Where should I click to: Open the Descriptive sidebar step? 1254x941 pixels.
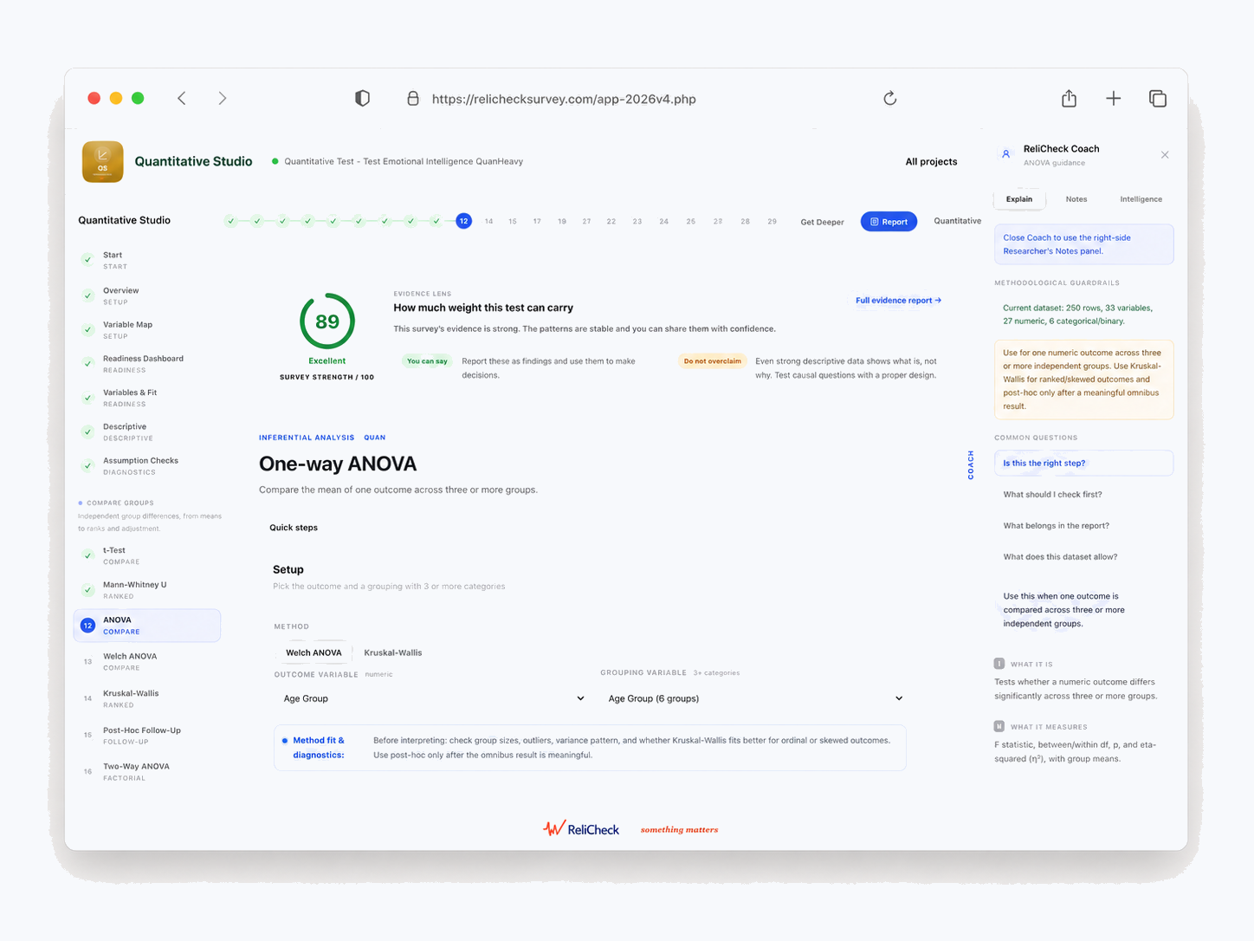pyautogui.click(x=147, y=432)
